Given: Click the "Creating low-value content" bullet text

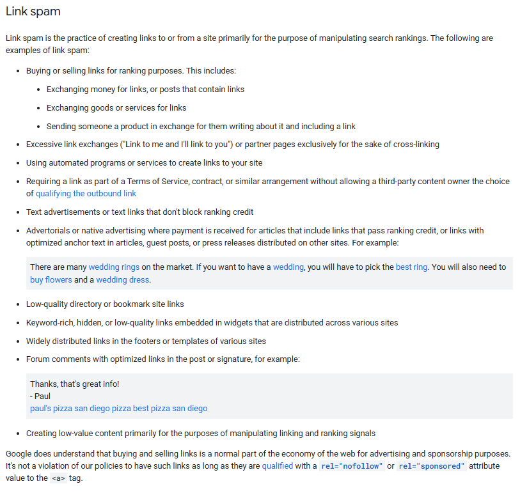Looking at the screenshot, I should click(x=200, y=433).
